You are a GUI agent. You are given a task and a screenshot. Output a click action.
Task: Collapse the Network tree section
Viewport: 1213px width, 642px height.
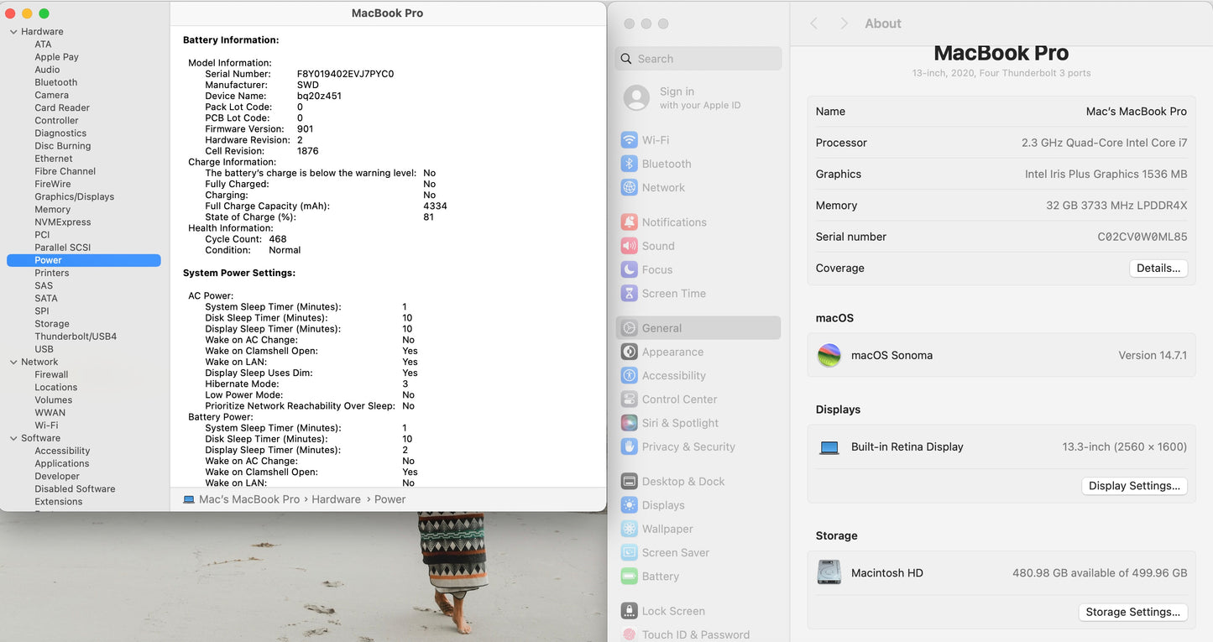(13, 363)
